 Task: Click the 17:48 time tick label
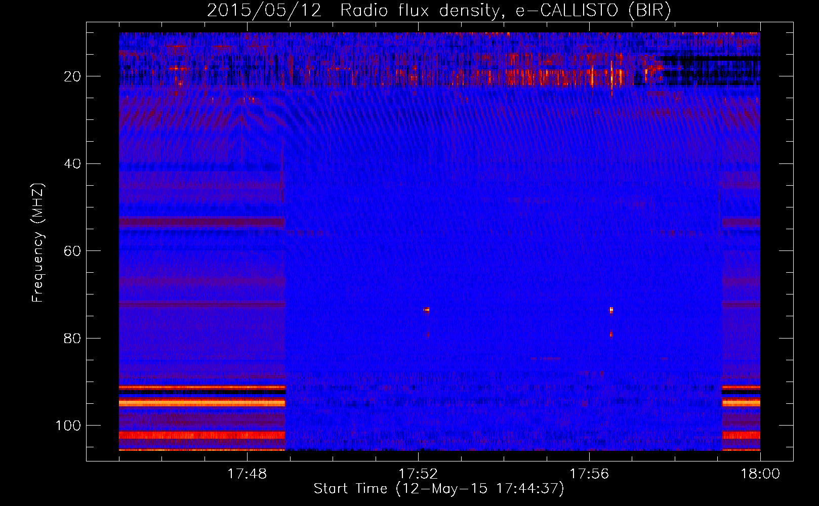click(247, 474)
